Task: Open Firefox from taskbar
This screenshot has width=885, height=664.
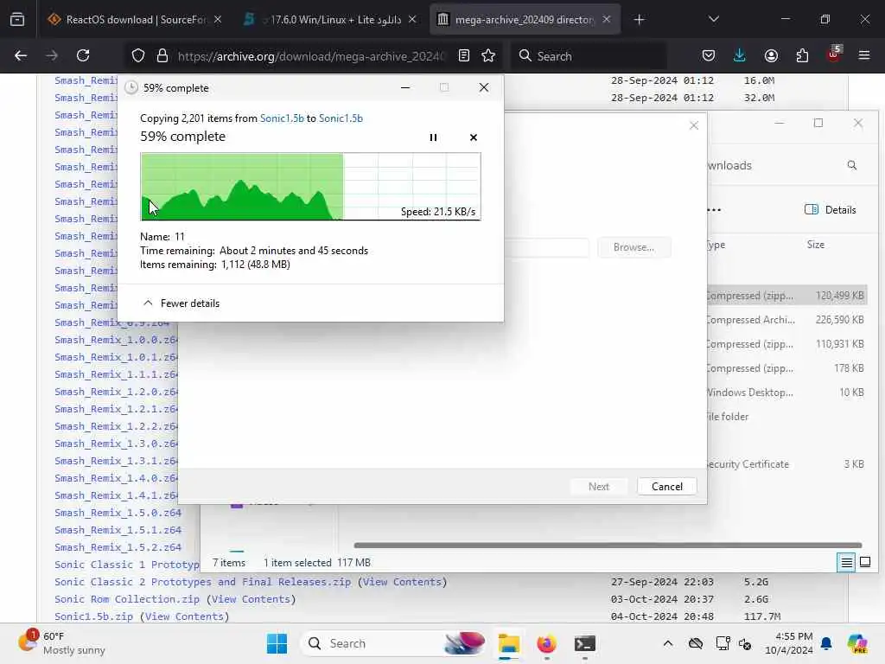Action: (546, 643)
